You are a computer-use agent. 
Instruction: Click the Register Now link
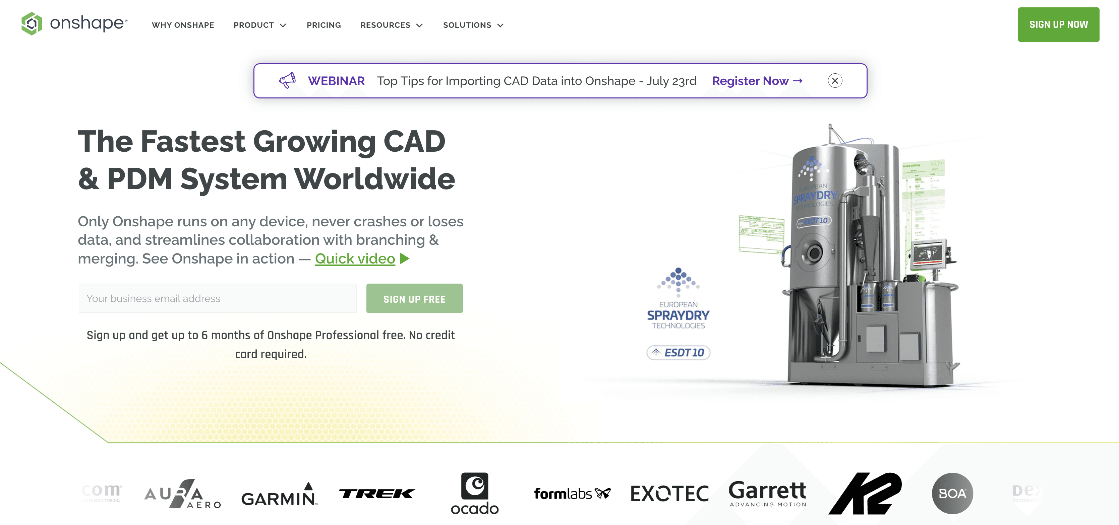pyautogui.click(x=757, y=81)
